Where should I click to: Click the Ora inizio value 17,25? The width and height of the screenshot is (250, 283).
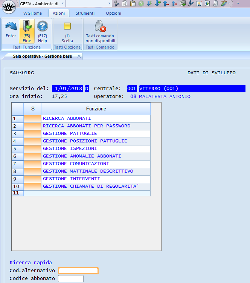coord(59,96)
